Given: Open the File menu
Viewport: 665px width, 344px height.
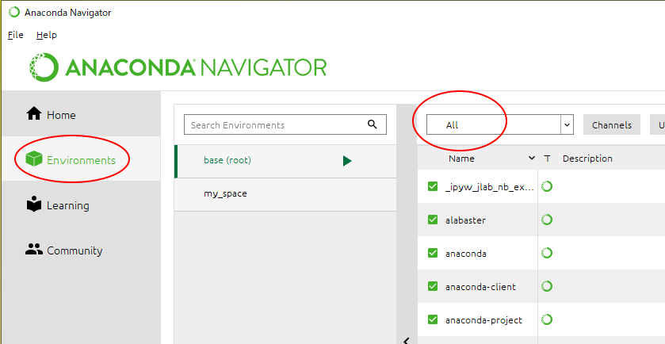Looking at the screenshot, I should point(16,35).
